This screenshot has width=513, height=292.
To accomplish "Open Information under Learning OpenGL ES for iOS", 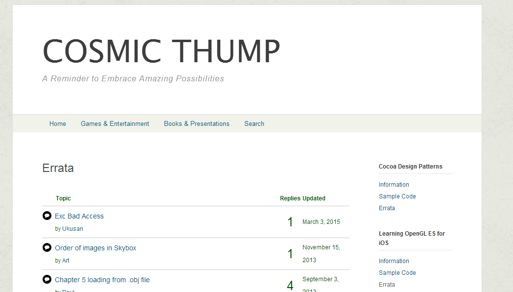I will click(394, 261).
